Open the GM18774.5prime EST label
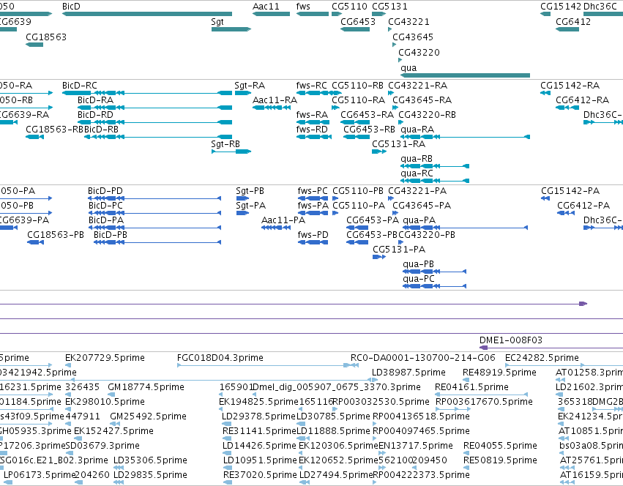Screen dimensions: 623x486 coord(146,387)
